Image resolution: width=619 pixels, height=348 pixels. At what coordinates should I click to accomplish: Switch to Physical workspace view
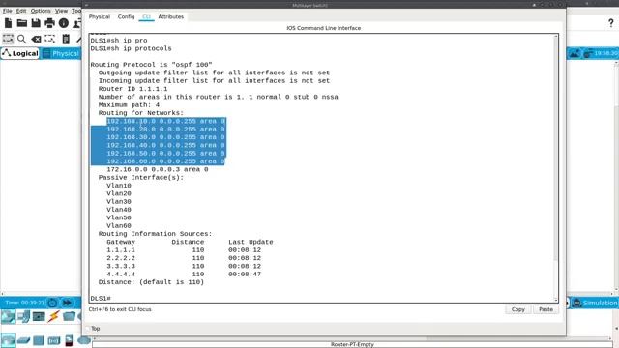tap(61, 53)
